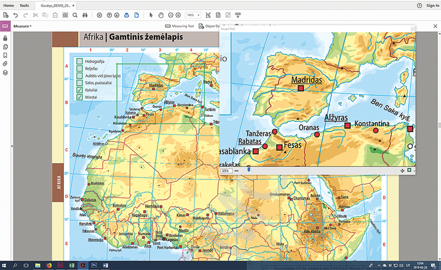Click the Loupe green rectangle color icon
The image size is (441, 270).
click(409, 170)
